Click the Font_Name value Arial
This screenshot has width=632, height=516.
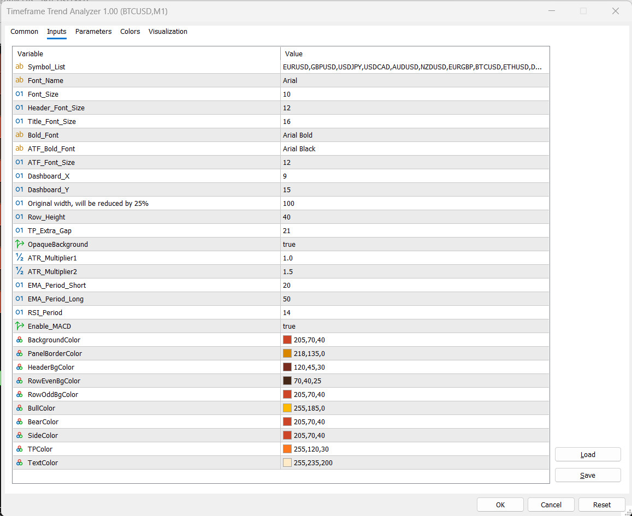[x=290, y=81]
